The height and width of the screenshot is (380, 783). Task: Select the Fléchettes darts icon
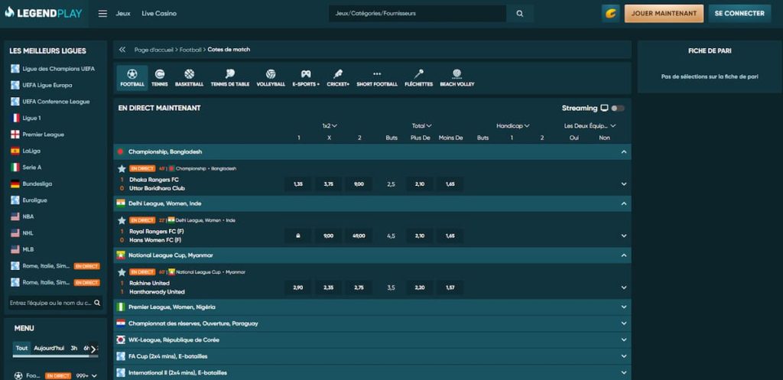419,78
